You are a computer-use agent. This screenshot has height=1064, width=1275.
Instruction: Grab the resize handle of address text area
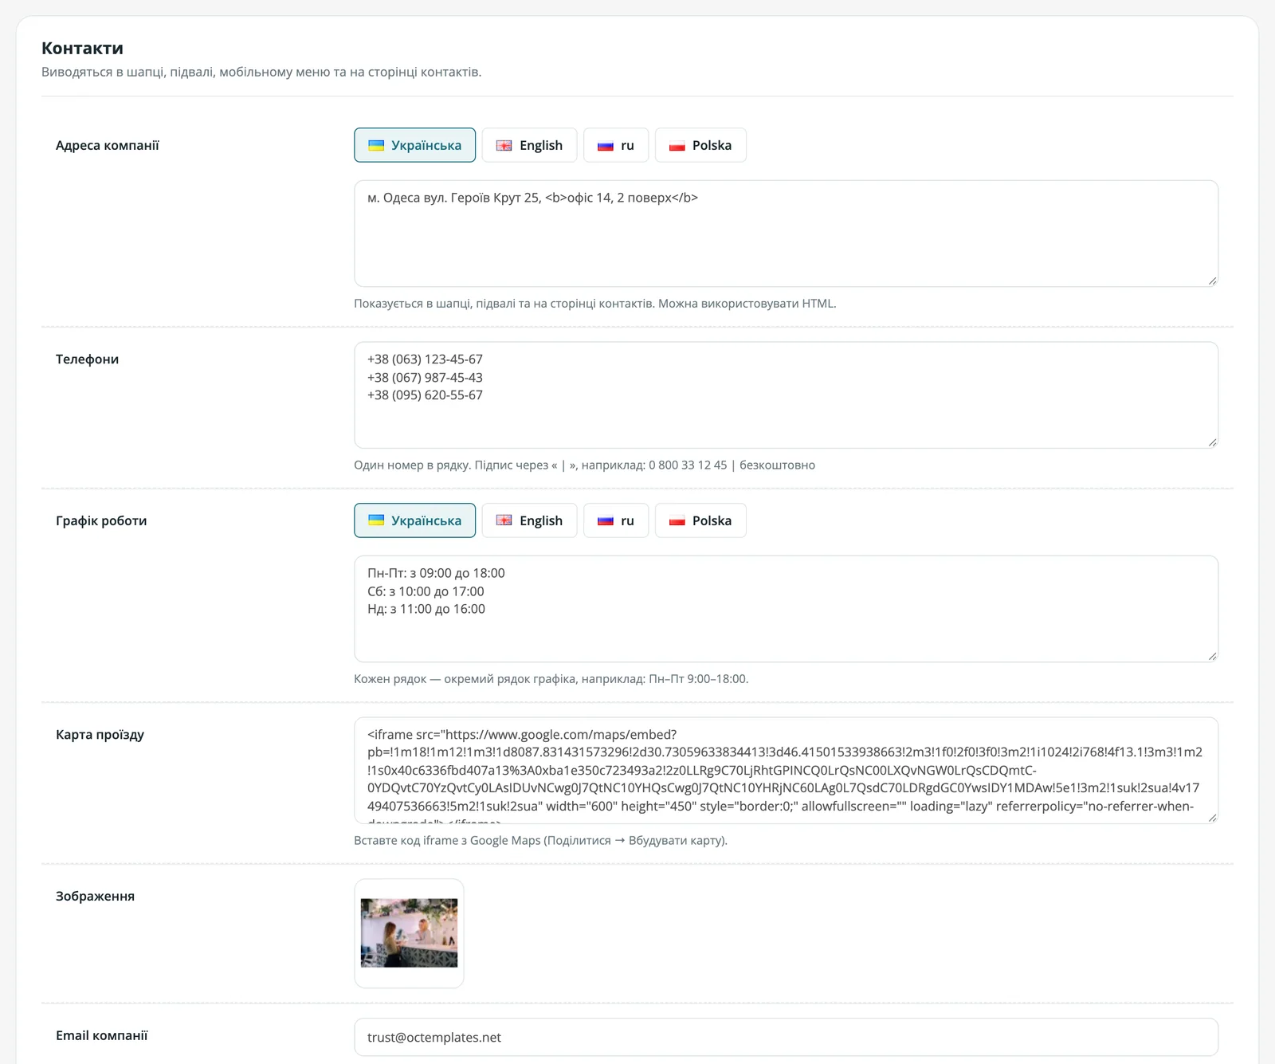1212,281
